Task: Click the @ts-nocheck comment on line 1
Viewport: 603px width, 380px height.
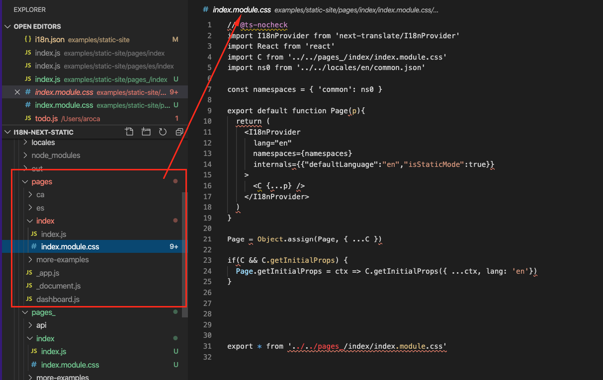Action: tap(263, 25)
